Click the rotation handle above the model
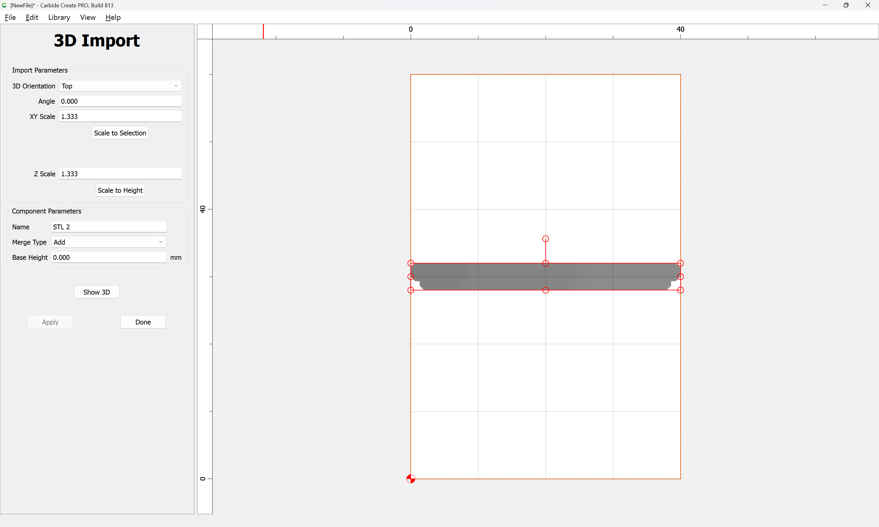Image resolution: width=879 pixels, height=527 pixels. [546, 239]
